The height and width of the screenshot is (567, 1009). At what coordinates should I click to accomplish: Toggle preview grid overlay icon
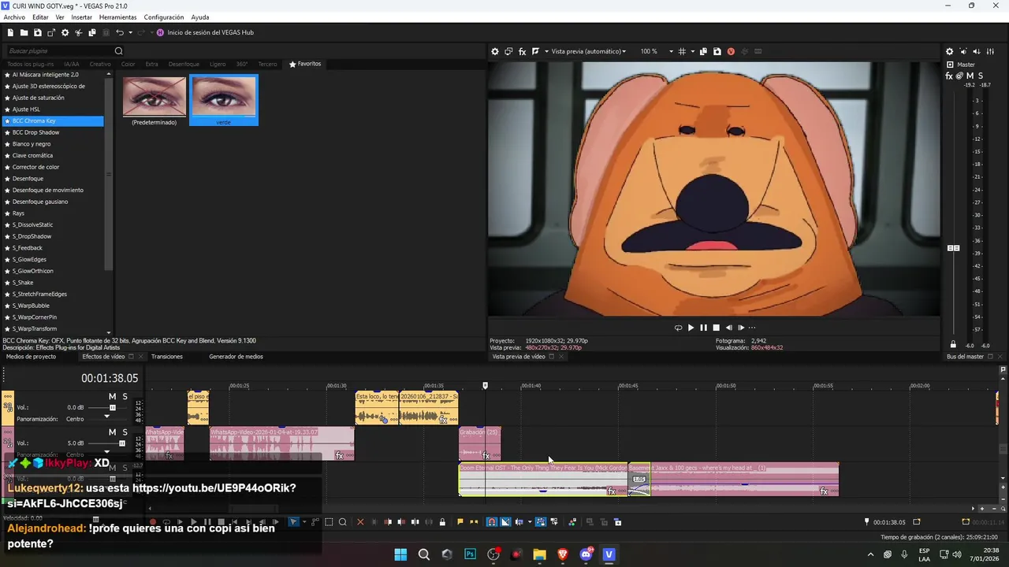[682, 51]
